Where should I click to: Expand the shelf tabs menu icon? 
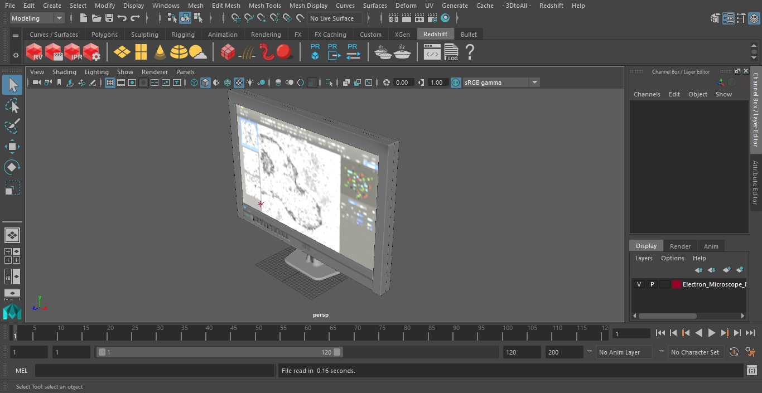click(x=16, y=35)
